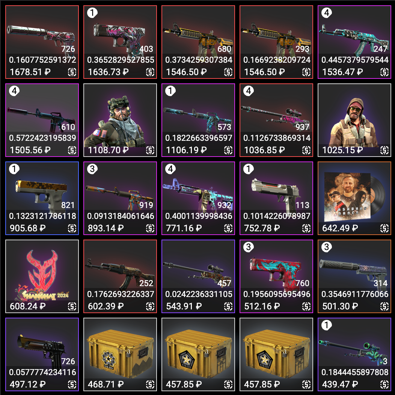Click the pattern number 937 on the AWP
This screenshot has width=395, height=395.
pyautogui.click(x=302, y=127)
